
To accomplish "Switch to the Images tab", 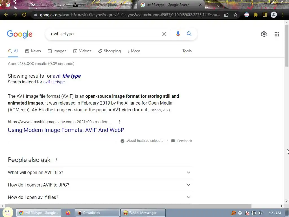I will point(57,51).
